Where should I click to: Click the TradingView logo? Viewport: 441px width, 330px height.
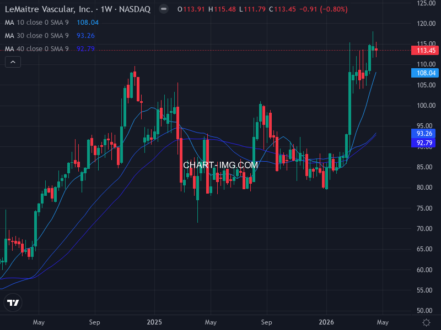point(13,302)
